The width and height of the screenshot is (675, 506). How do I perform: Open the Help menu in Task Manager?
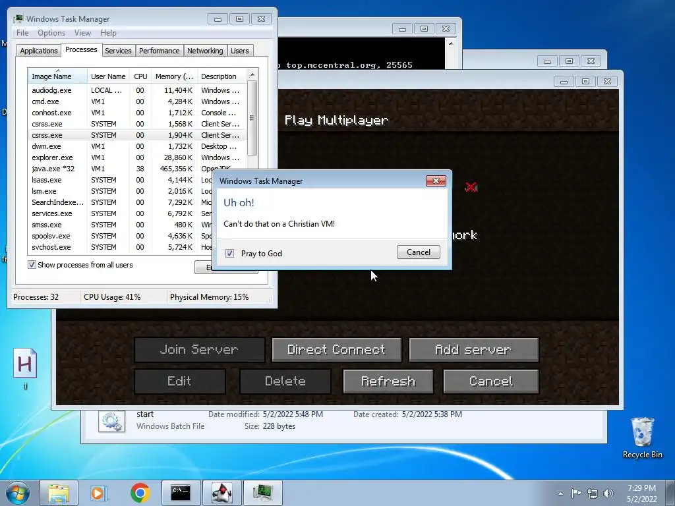[108, 33]
